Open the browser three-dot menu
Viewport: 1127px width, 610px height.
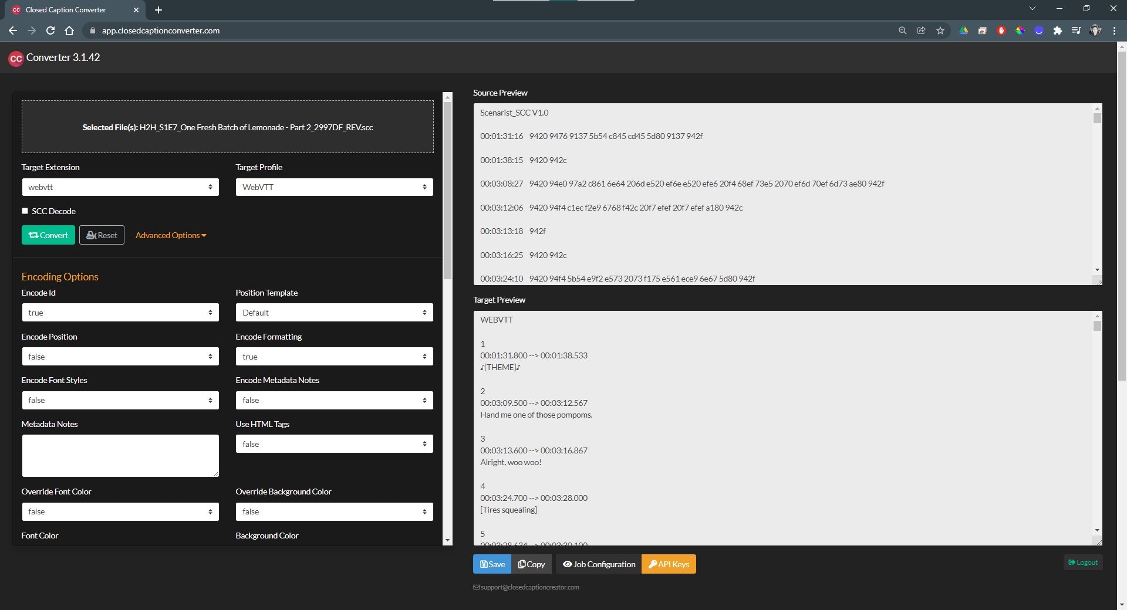(x=1114, y=30)
